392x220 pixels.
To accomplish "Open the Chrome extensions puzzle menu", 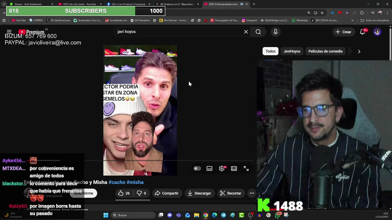I will 362,13.
